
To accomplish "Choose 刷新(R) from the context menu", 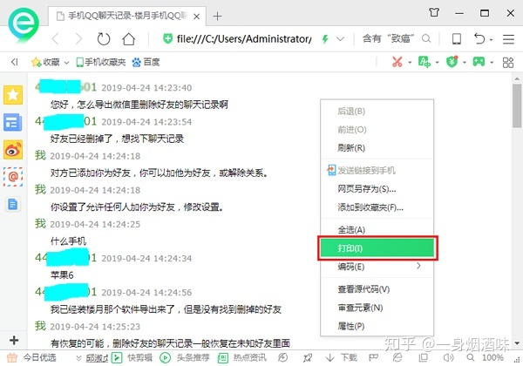I will pos(377,147).
